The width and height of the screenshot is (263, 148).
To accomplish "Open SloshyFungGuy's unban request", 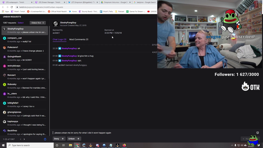I will (x=25, y=30).
